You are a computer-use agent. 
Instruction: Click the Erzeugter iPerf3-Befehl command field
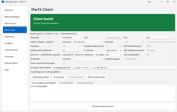click(x=113, y=68)
